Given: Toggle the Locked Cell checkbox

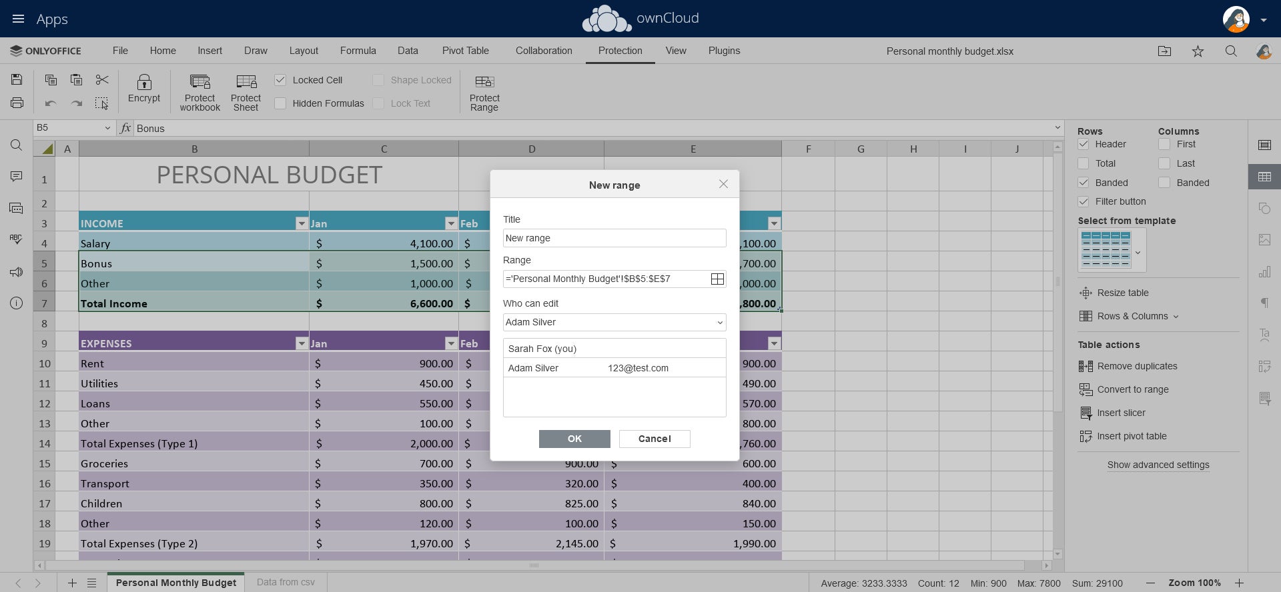Looking at the screenshot, I should tap(280, 80).
